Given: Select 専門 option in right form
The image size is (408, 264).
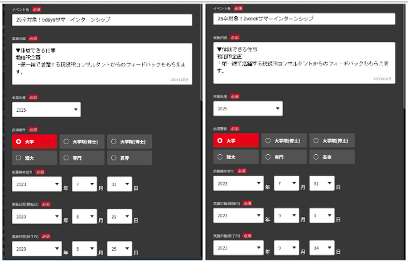Looking at the screenshot, I should click(x=284, y=157).
